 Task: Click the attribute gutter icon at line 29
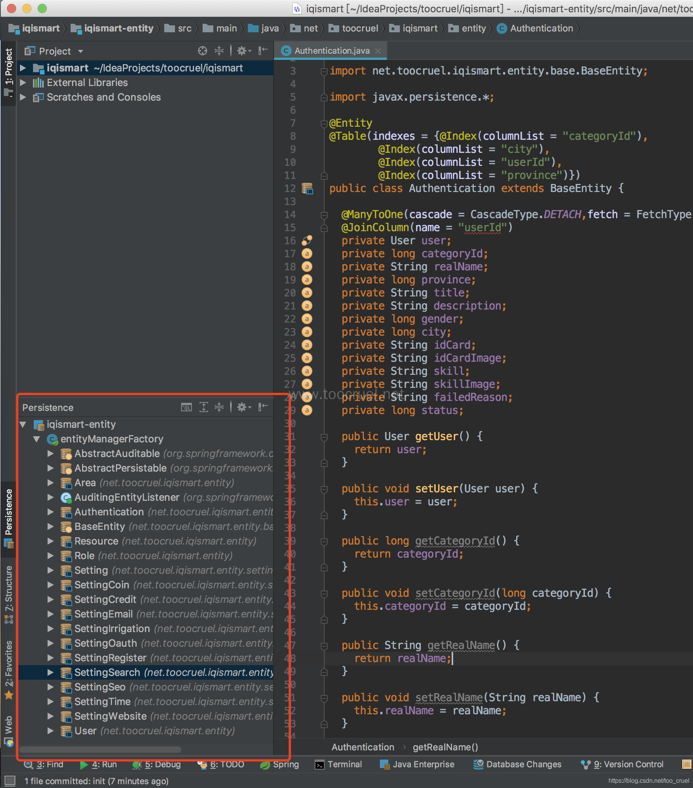pos(307,411)
